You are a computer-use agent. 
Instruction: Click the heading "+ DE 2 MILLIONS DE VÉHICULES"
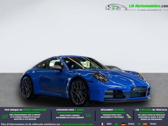[x=151, y=110]
